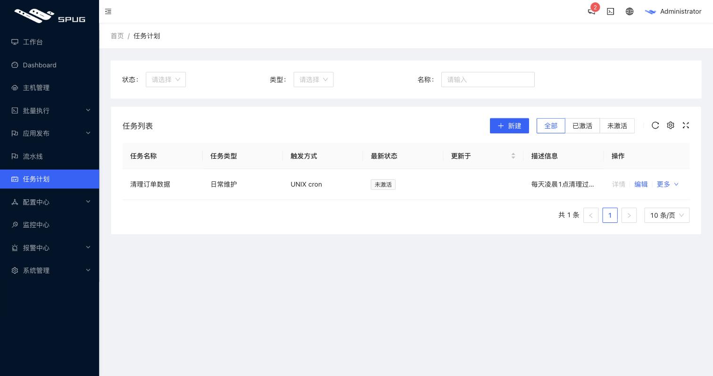Go to previous page arrow
The image size is (713, 376).
pos(591,215)
